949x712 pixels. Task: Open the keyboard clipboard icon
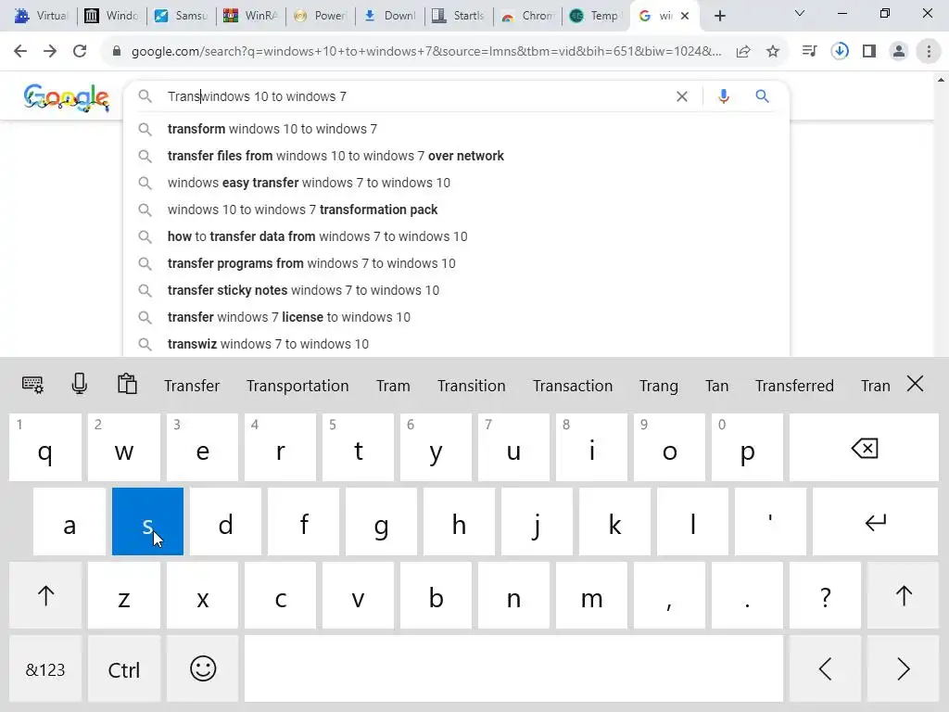tap(127, 385)
